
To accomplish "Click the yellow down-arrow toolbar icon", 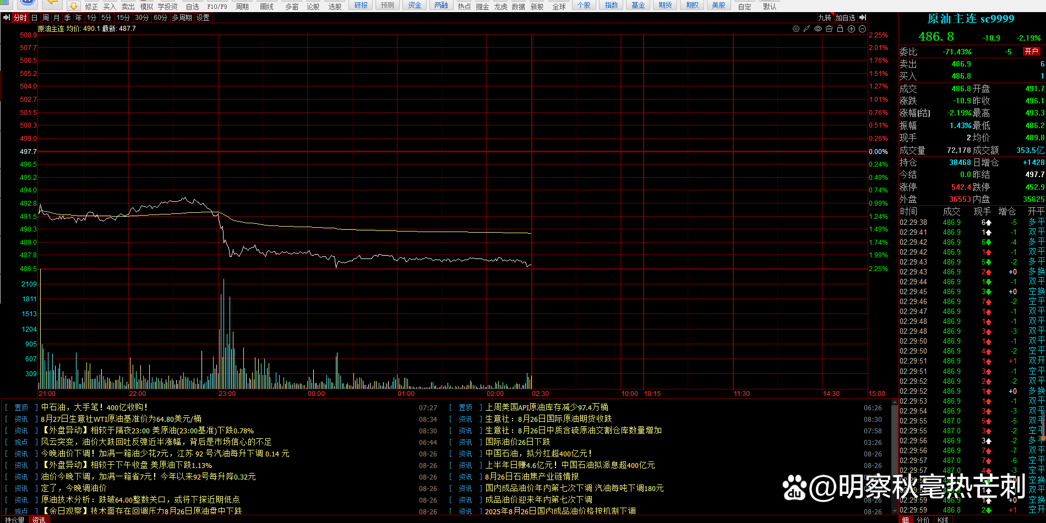I will (x=73, y=5).
